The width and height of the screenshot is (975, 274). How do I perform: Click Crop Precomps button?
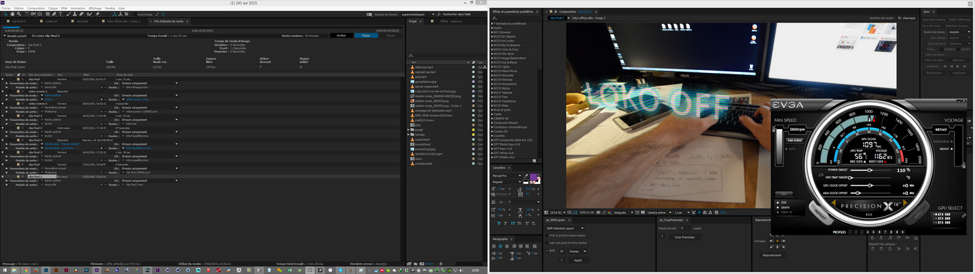685,237
